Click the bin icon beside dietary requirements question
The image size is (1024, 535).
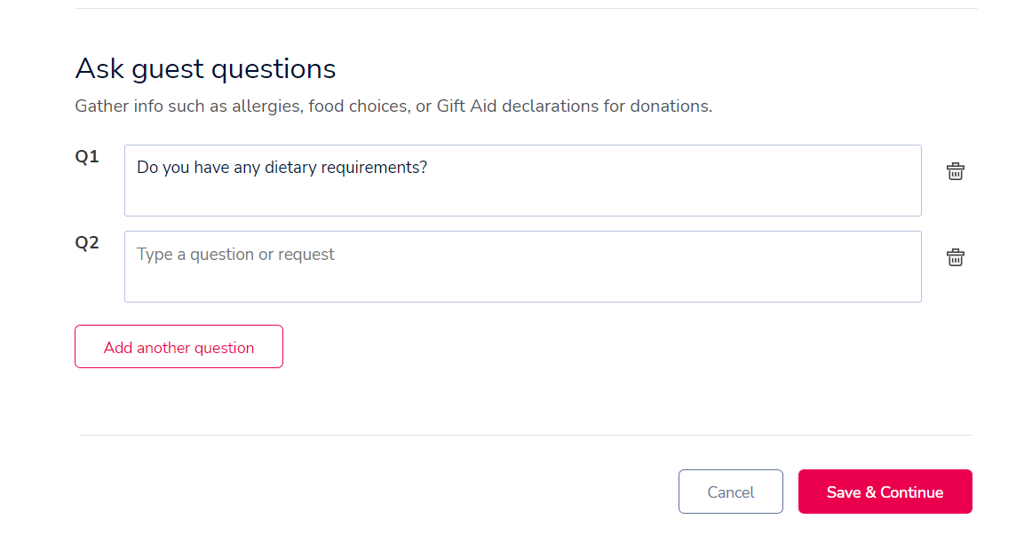[x=955, y=171]
